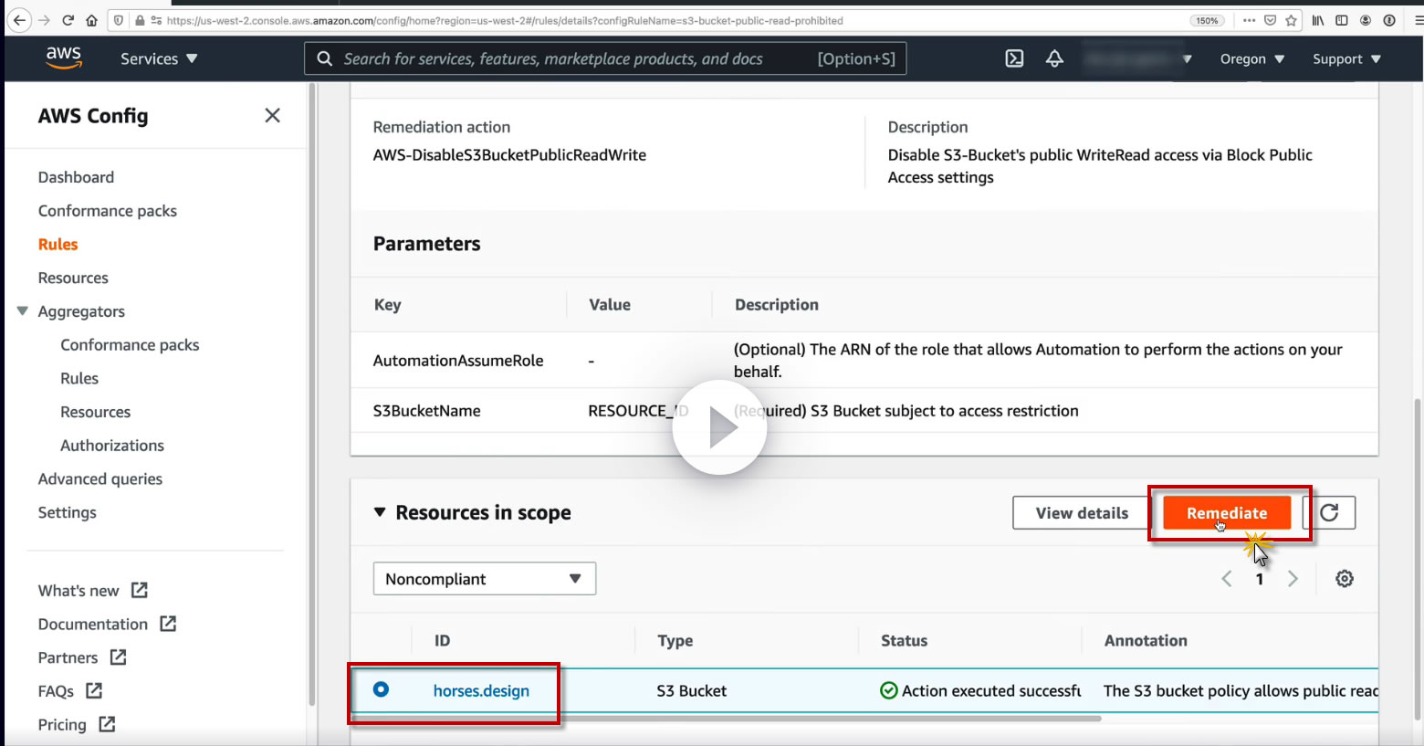The image size is (1424, 746).
Task: Click the AWS logo home icon
Action: (x=64, y=58)
